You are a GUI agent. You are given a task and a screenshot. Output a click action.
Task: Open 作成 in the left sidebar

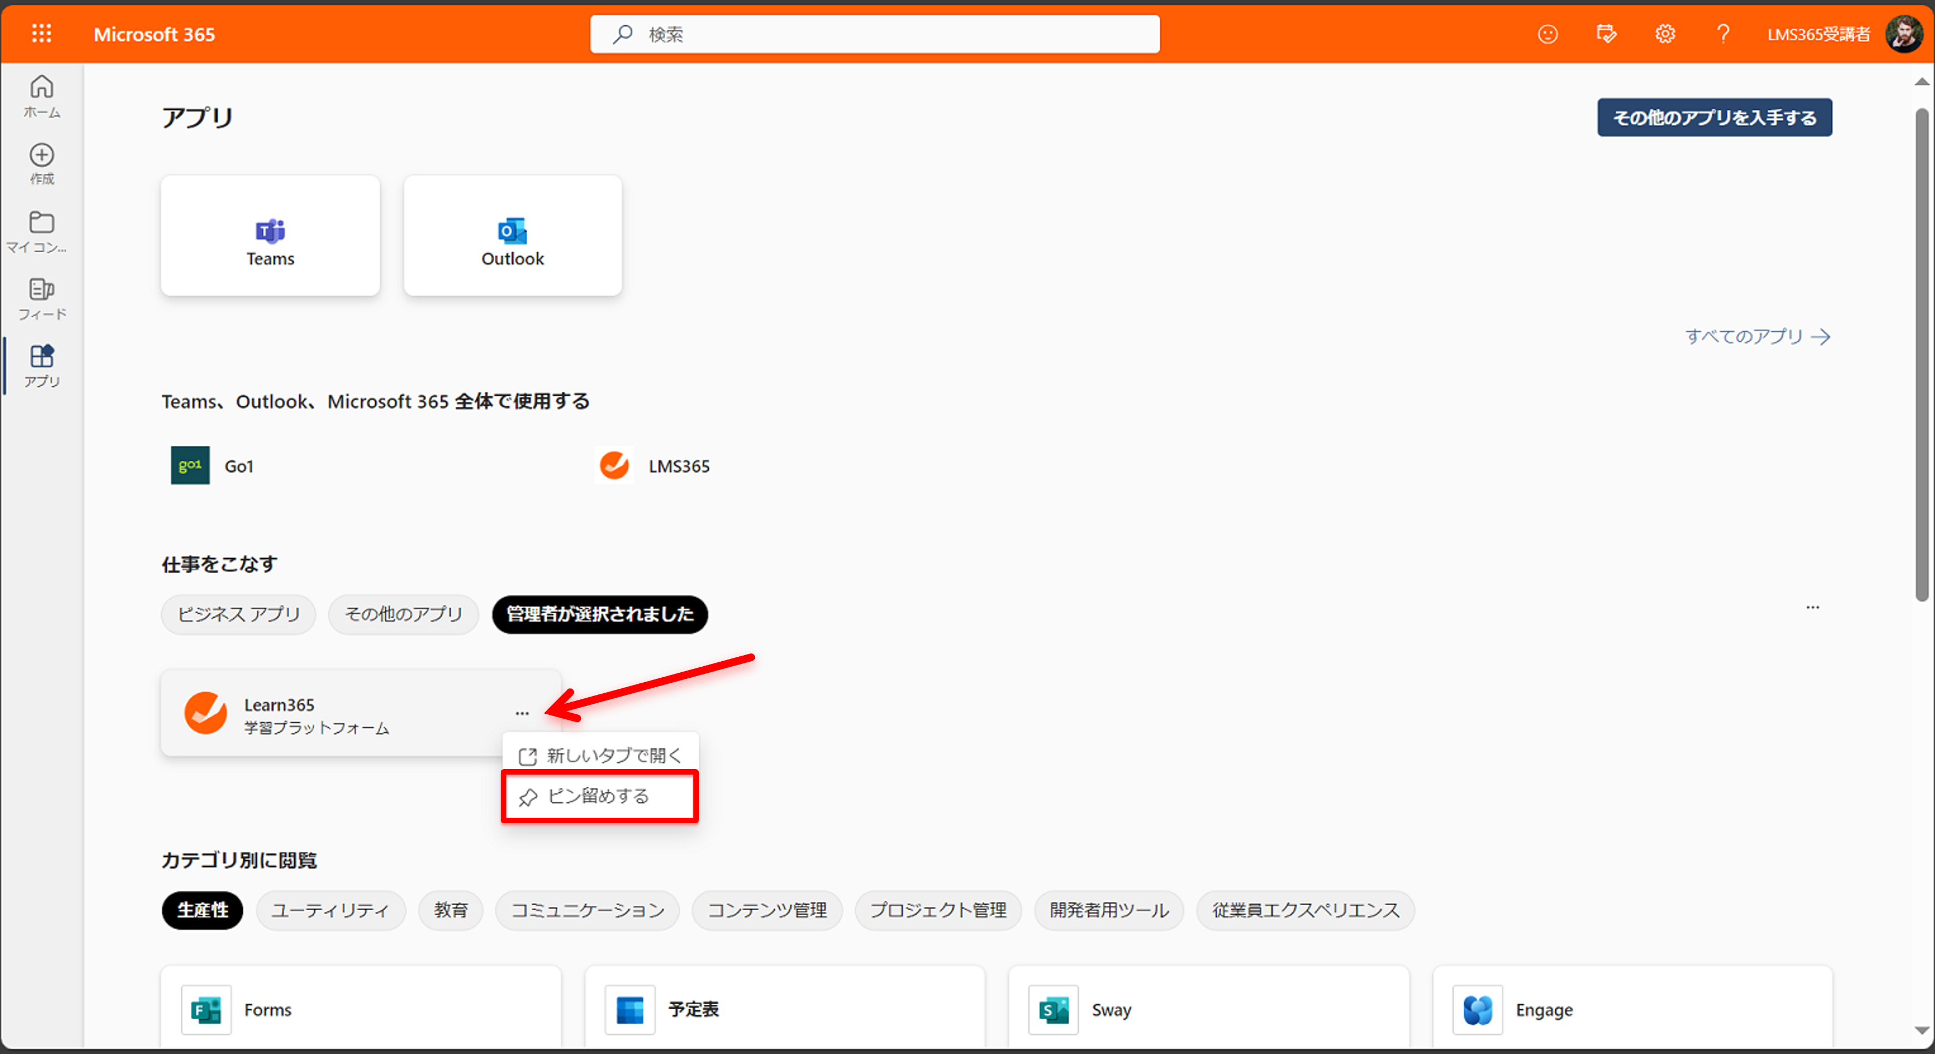pyautogui.click(x=41, y=163)
